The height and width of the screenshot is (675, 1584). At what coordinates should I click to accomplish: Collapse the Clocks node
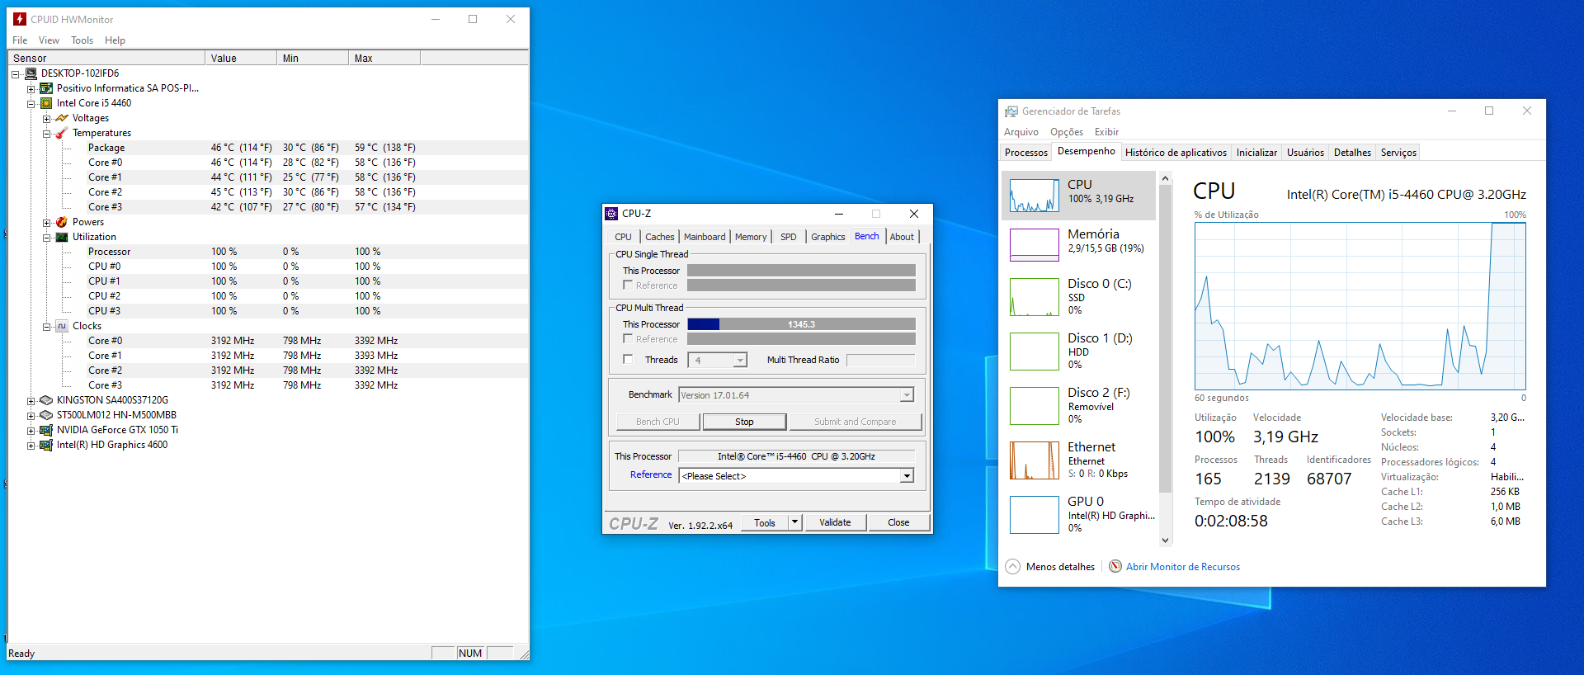click(x=46, y=326)
